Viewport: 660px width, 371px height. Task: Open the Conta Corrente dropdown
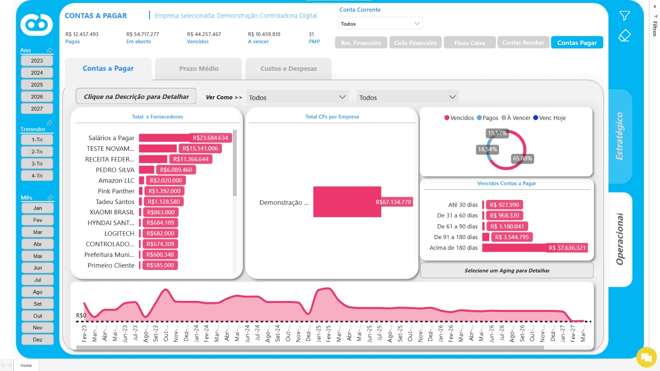click(x=380, y=23)
